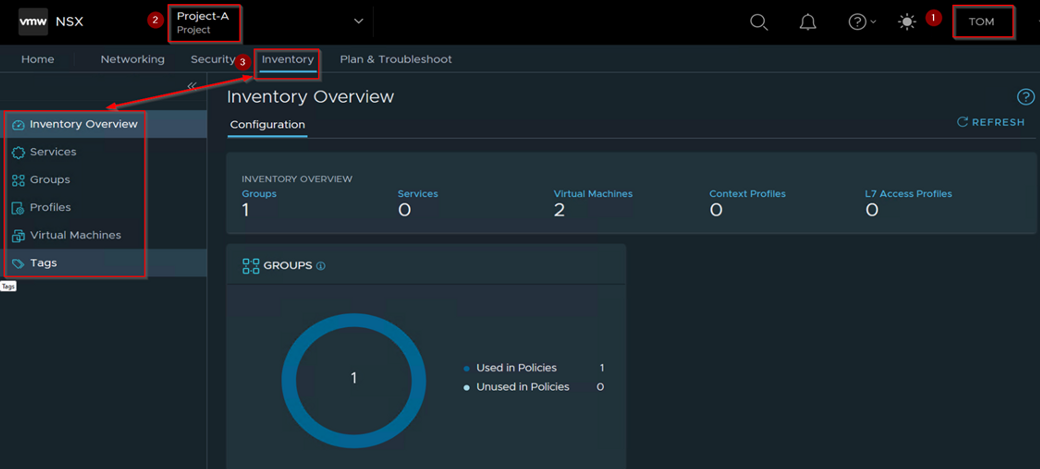
Task: Click the Groups icon in the sidebar
Action: tap(18, 180)
